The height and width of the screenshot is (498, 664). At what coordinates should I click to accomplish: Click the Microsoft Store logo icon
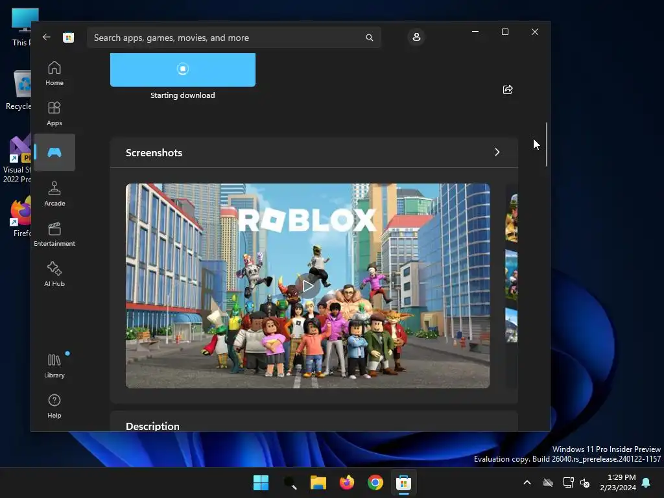(68, 37)
